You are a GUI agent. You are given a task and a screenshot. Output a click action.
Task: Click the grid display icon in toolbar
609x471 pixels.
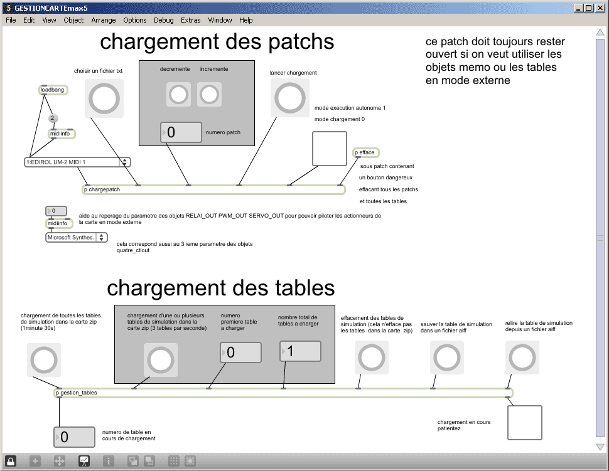pyautogui.click(x=174, y=461)
